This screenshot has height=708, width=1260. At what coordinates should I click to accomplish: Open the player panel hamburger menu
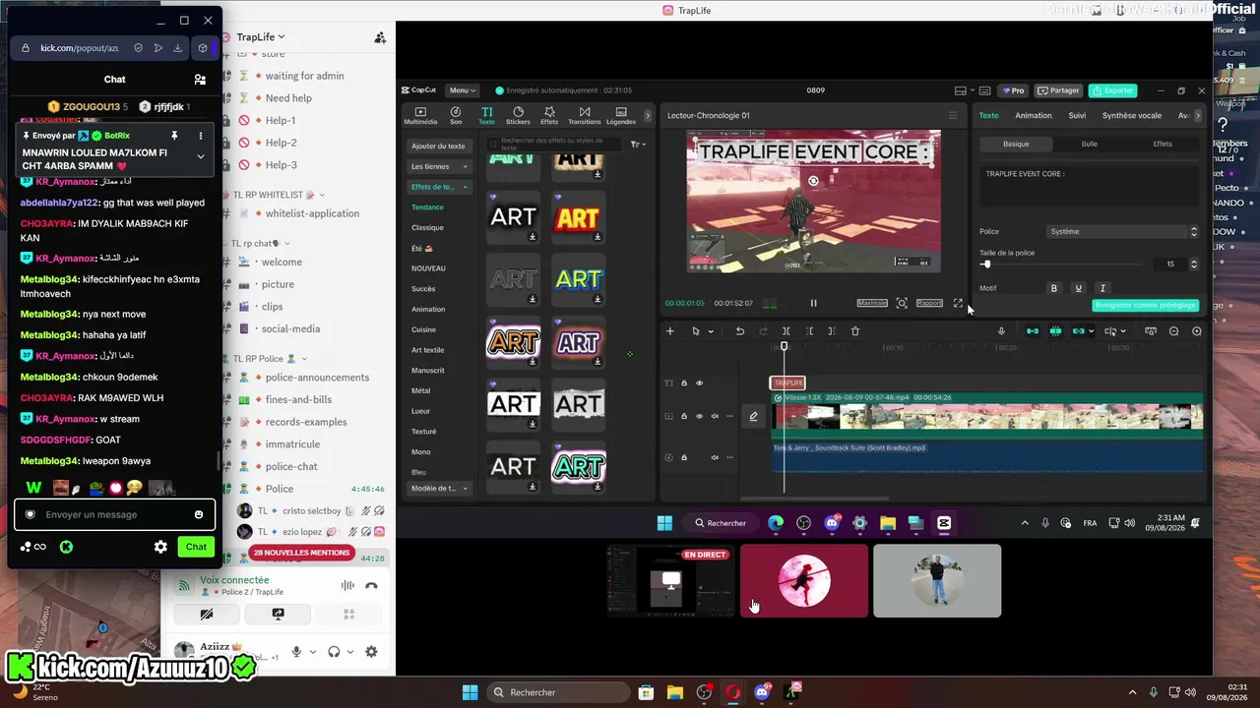952,115
